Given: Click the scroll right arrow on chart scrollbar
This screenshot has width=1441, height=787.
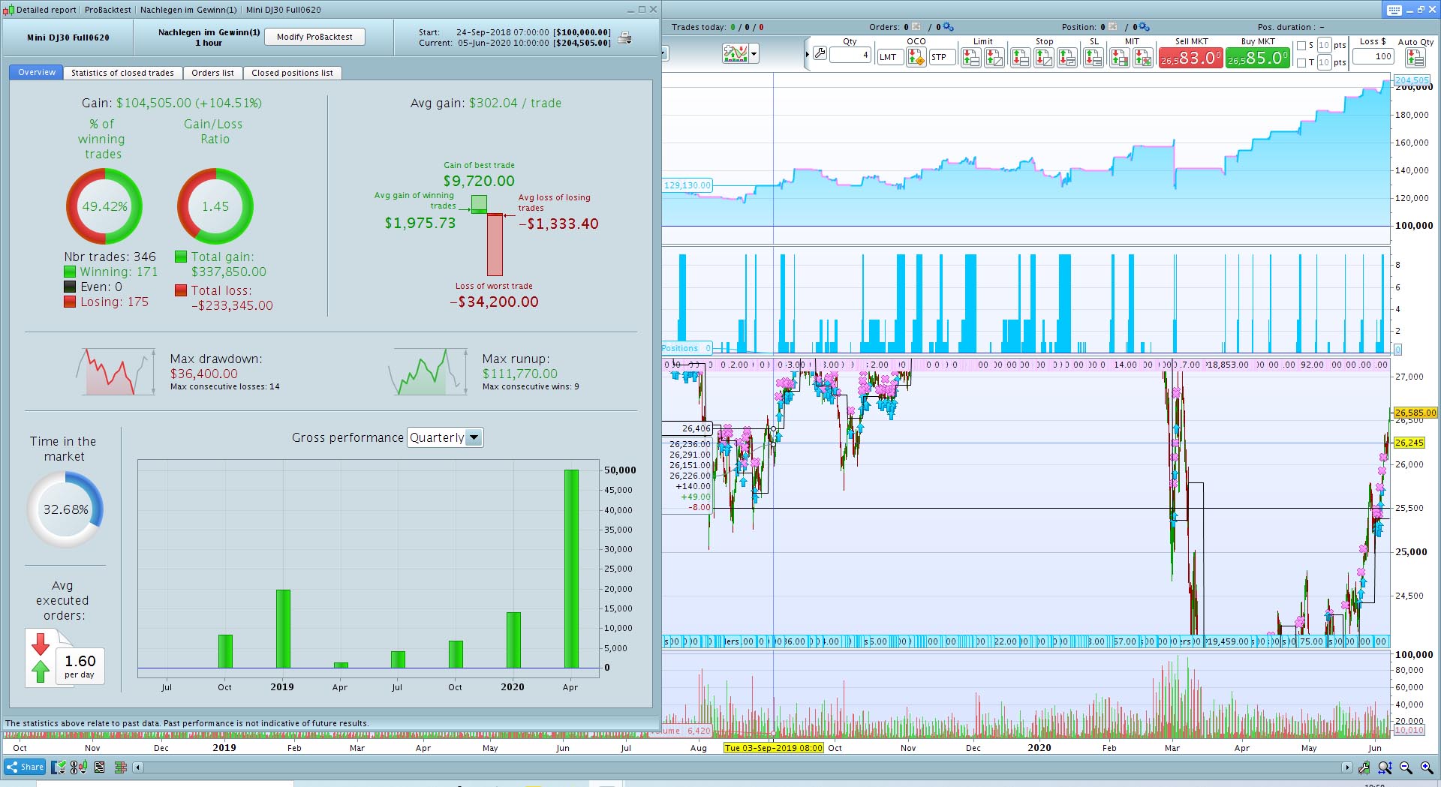Looking at the screenshot, I should (x=1346, y=767).
